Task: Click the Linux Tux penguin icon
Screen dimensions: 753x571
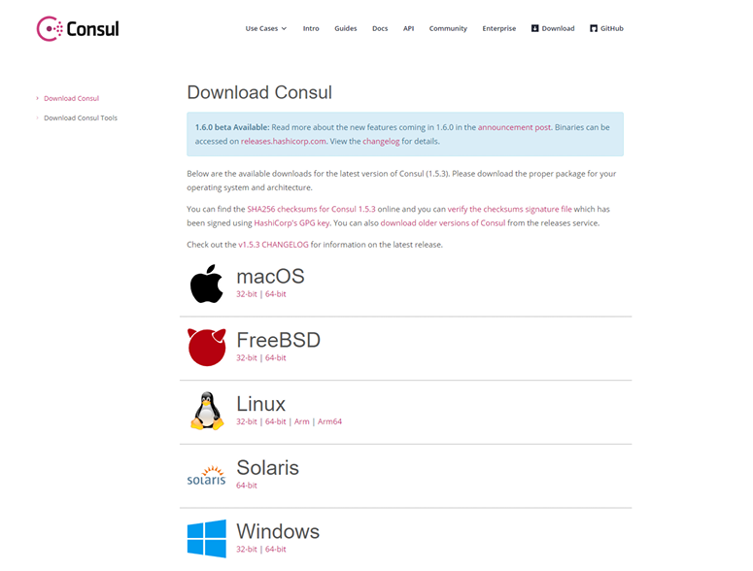Action: pyautogui.click(x=207, y=411)
